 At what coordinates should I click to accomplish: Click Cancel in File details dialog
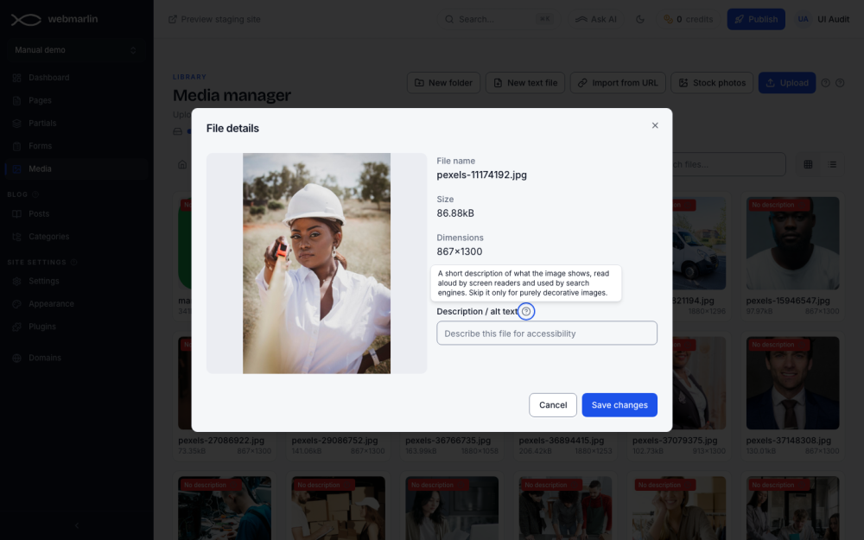(553, 405)
